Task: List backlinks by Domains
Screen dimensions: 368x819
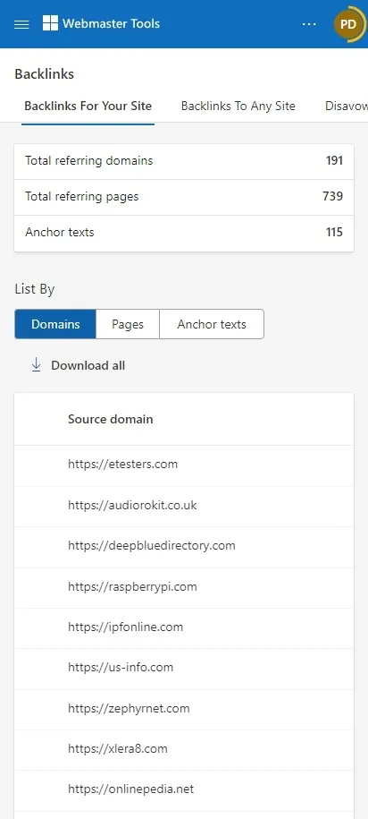Action: 55,324
